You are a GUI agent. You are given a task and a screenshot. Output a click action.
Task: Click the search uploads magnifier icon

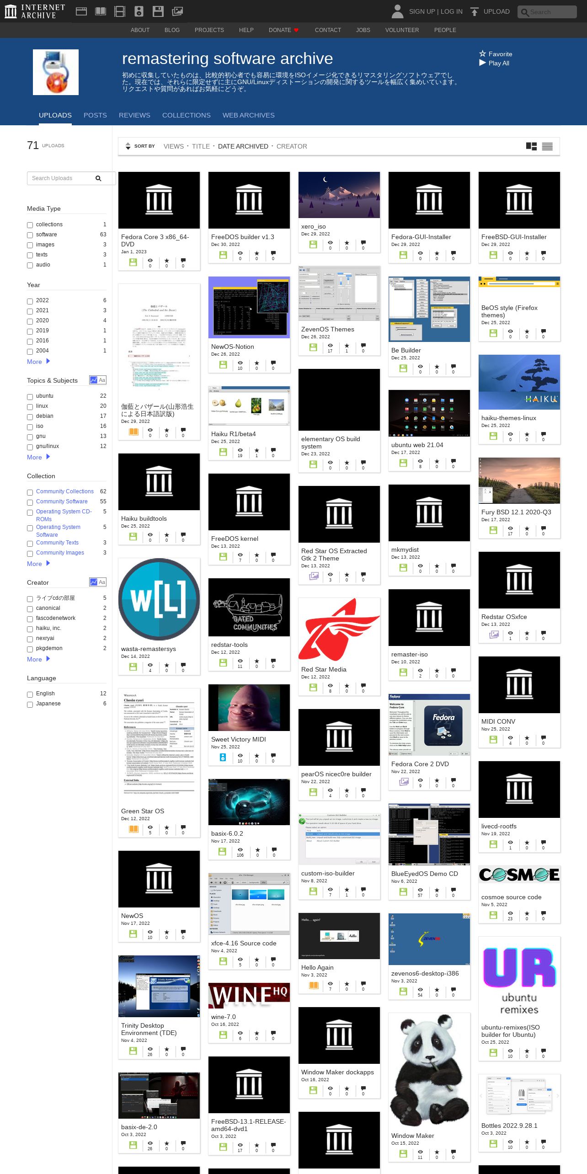tap(98, 178)
